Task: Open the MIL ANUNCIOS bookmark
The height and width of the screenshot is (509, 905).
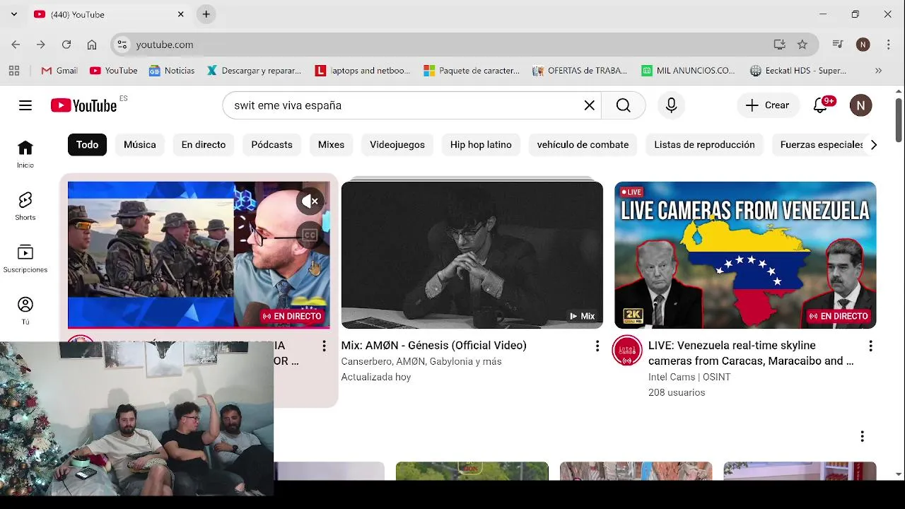Action: pos(689,71)
